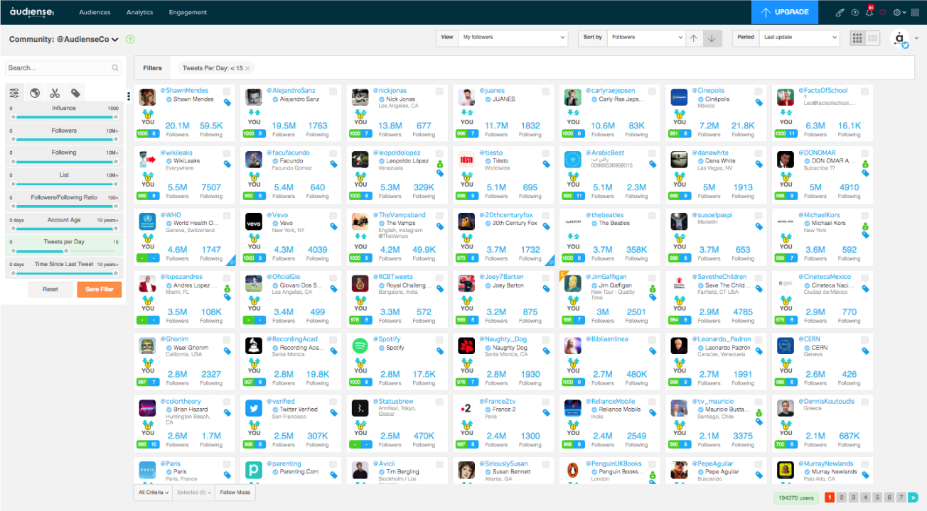The width and height of the screenshot is (927, 511).
Task: Click the tag icon on wikileaks card
Action: pos(227,164)
